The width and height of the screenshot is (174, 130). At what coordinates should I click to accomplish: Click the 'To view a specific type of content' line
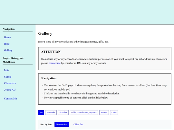pos(76,98)
